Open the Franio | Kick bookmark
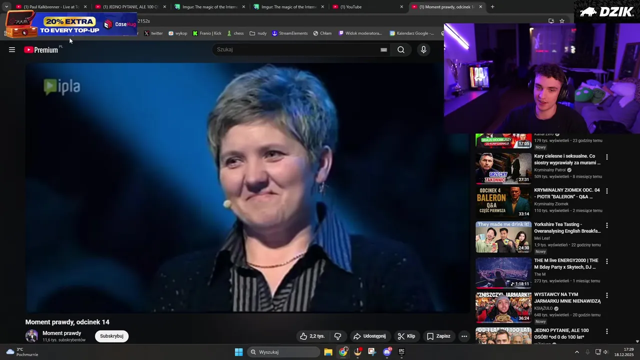640x360 pixels. point(207,33)
